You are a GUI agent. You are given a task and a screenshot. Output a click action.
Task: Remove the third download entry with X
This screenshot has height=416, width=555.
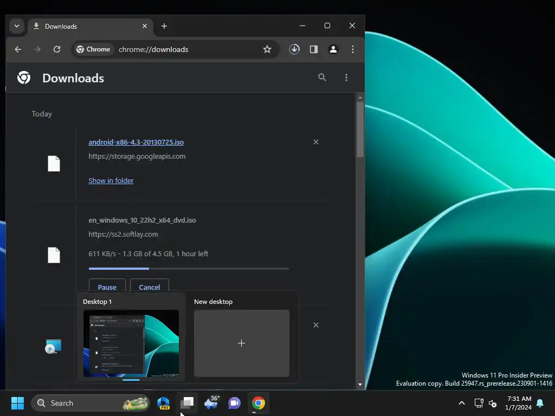click(x=316, y=325)
